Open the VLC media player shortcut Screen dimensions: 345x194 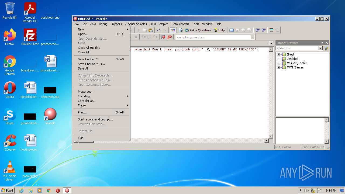coord(10,171)
